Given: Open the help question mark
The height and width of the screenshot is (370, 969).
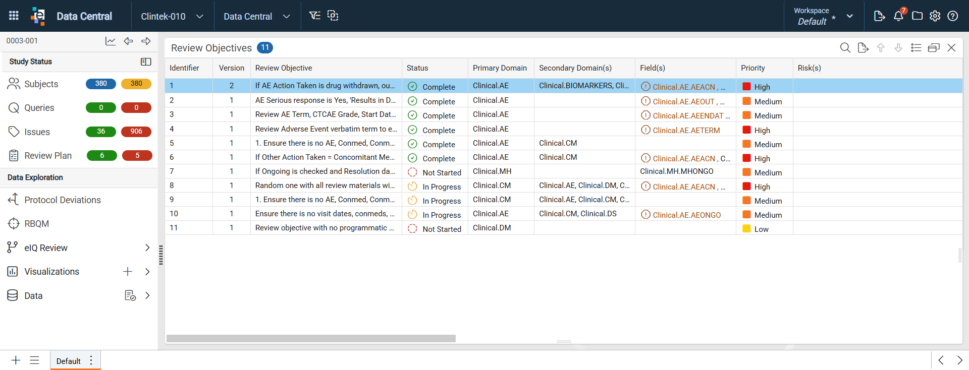Looking at the screenshot, I should tap(953, 16).
